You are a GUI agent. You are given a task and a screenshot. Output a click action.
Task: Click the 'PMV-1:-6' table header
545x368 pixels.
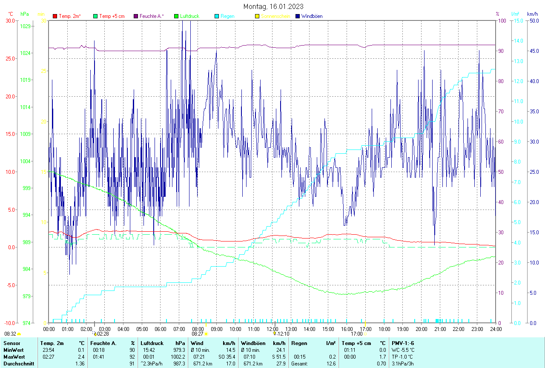(x=403, y=343)
